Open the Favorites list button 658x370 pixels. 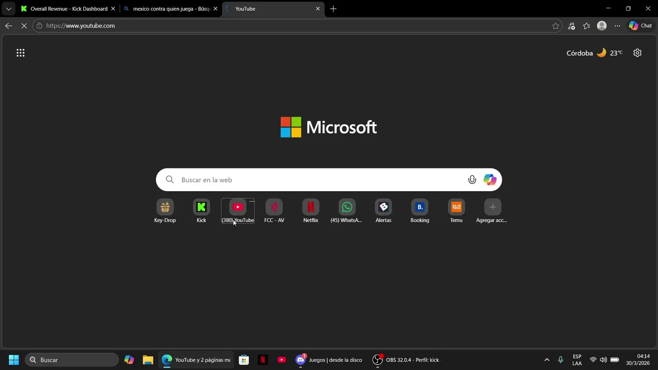point(587,26)
